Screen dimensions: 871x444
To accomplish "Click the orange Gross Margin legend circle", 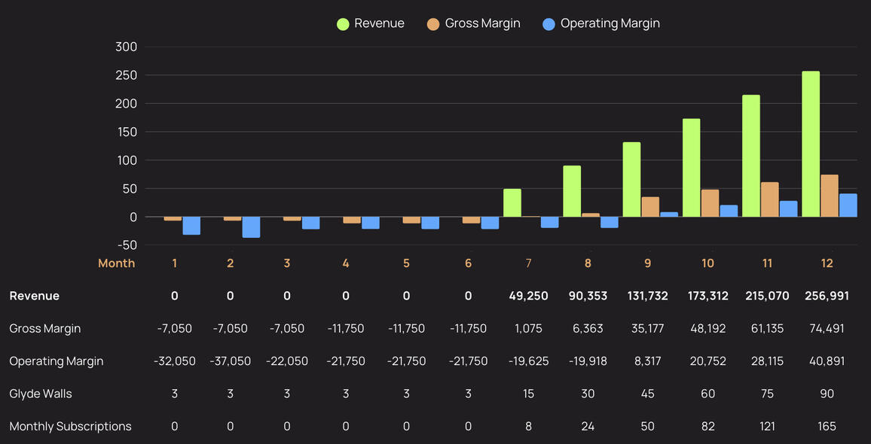I will pos(433,24).
